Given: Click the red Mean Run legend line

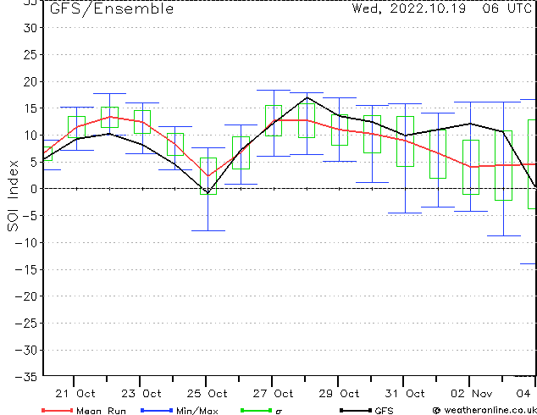Looking at the screenshot, I should [x=57, y=410].
